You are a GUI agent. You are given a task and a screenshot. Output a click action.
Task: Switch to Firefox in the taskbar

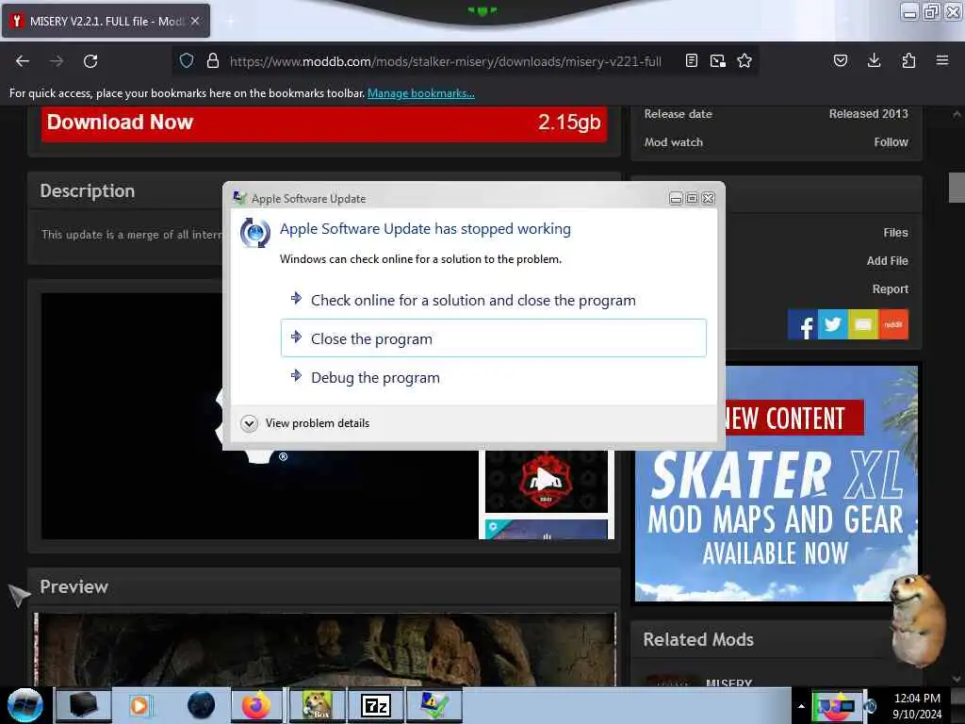click(x=256, y=705)
